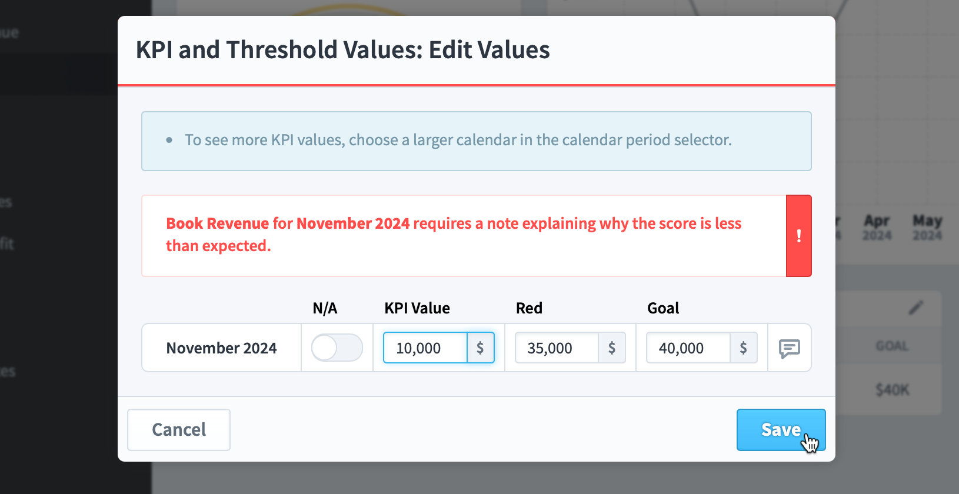Click the Goal column header
Screen dimensions: 959x494
pyautogui.click(x=663, y=308)
